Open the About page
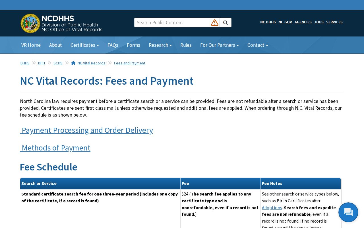 click(x=55, y=45)
